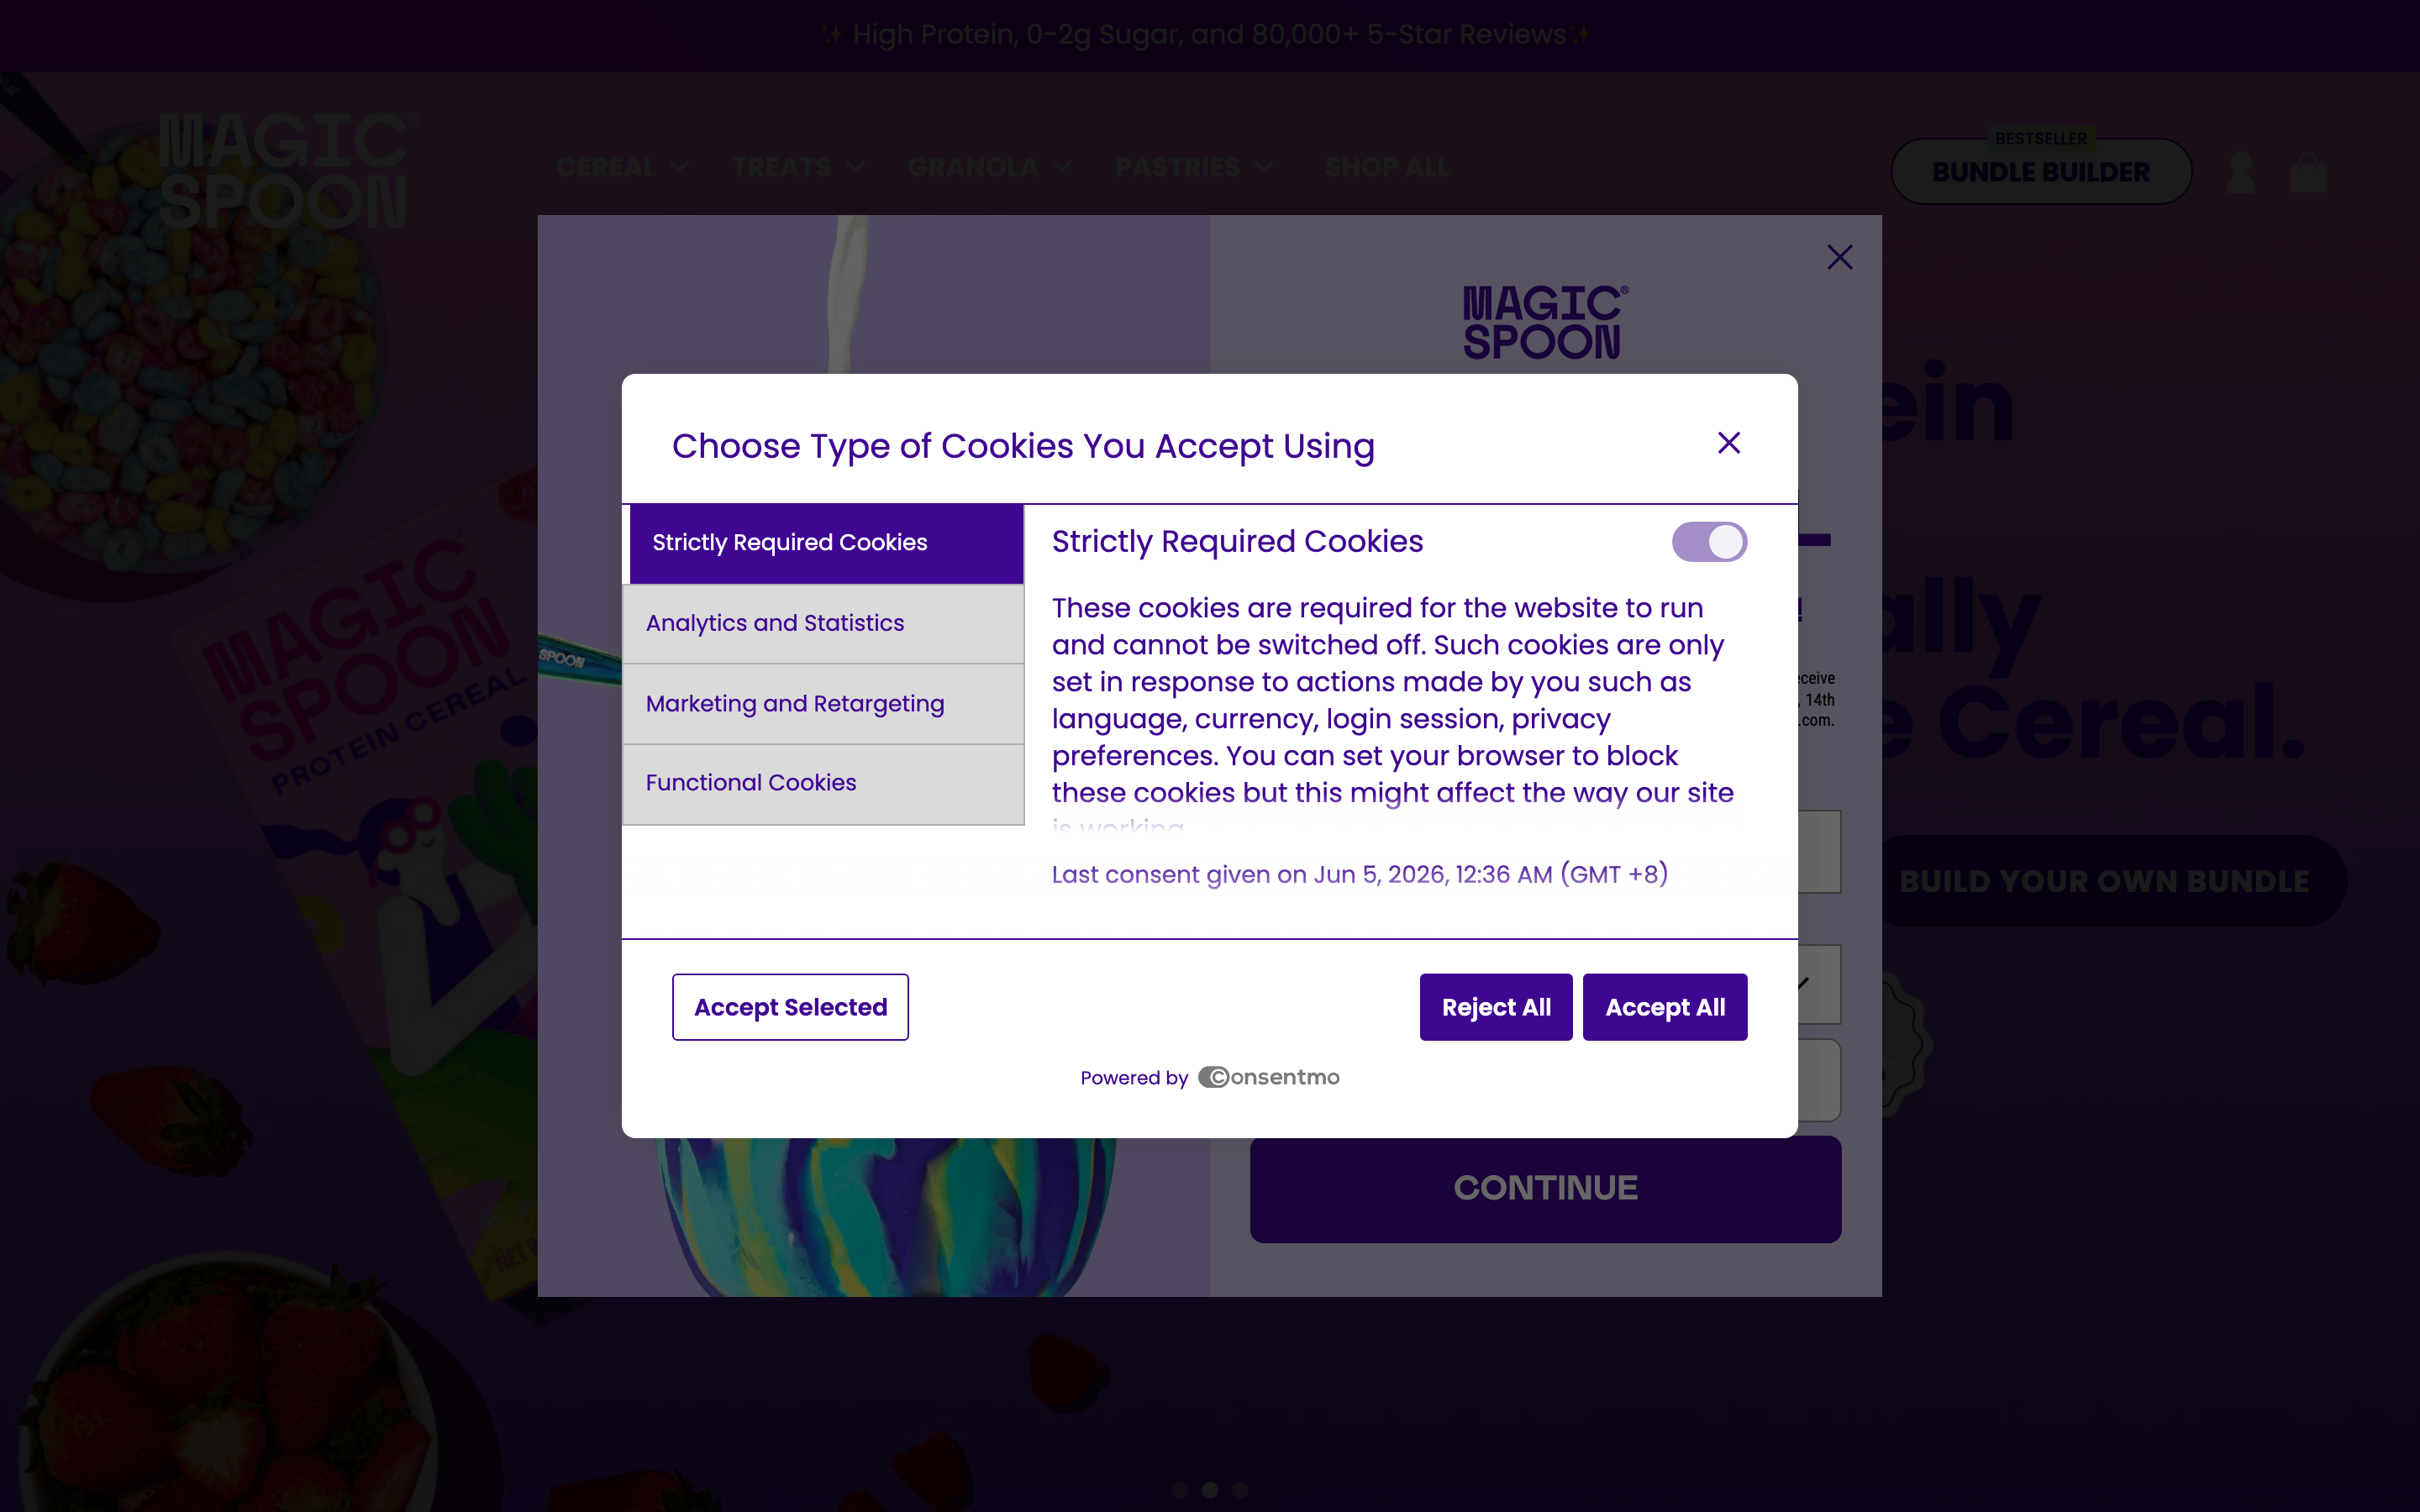Toggle the Strictly Required Cookies switch
This screenshot has height=1512, width=2420.
[x=1709, y=542]
